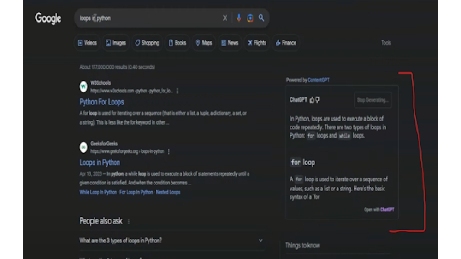Click the Google logo
Screen dimensions: 461x259
tap(48, 18)
